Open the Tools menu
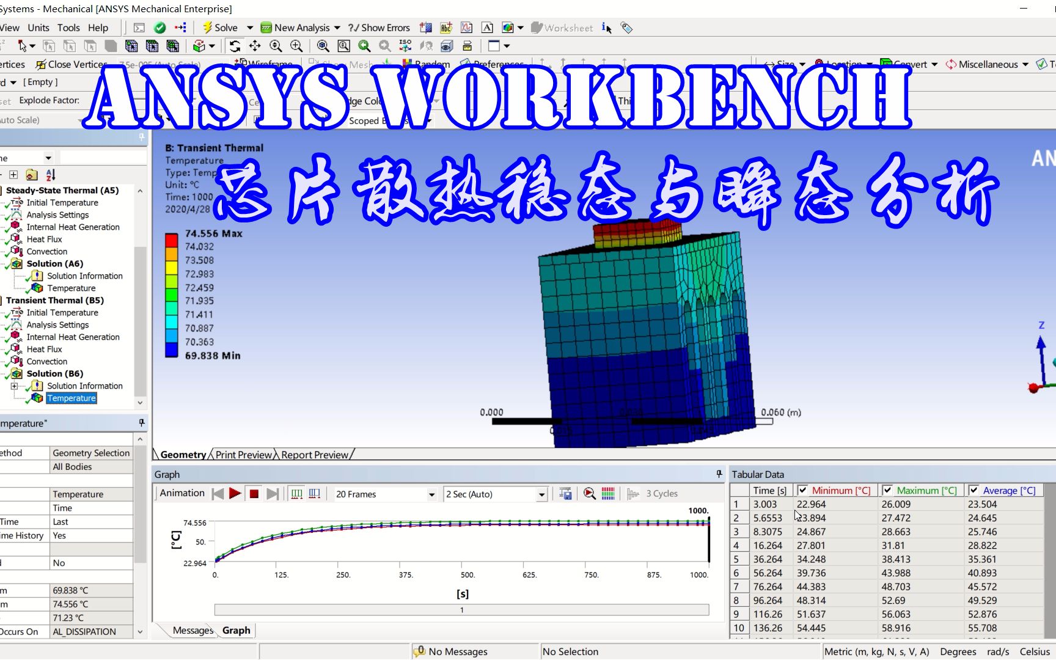 [68, 28]
